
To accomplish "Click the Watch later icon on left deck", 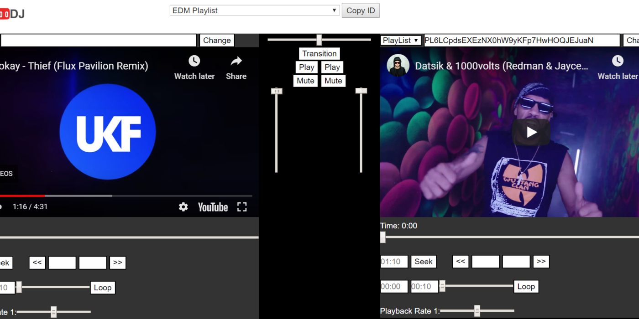I will click(194, 61).
